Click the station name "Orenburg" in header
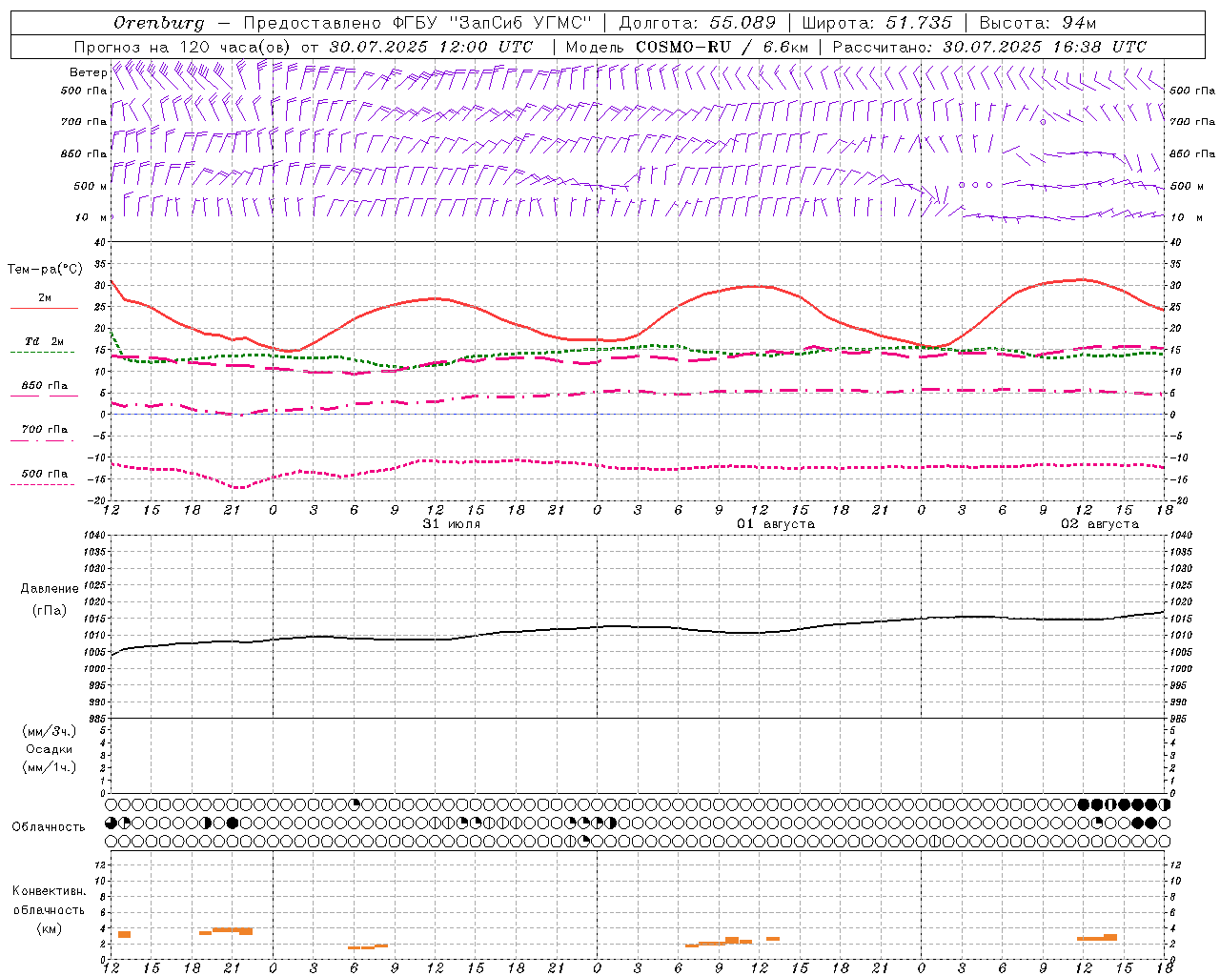 point(158,22)
